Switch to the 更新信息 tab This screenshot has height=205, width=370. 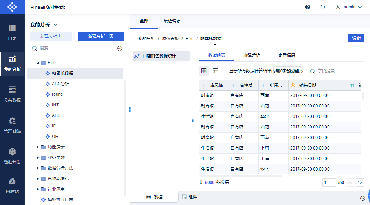pyautogui.click(x=287, y=55)
